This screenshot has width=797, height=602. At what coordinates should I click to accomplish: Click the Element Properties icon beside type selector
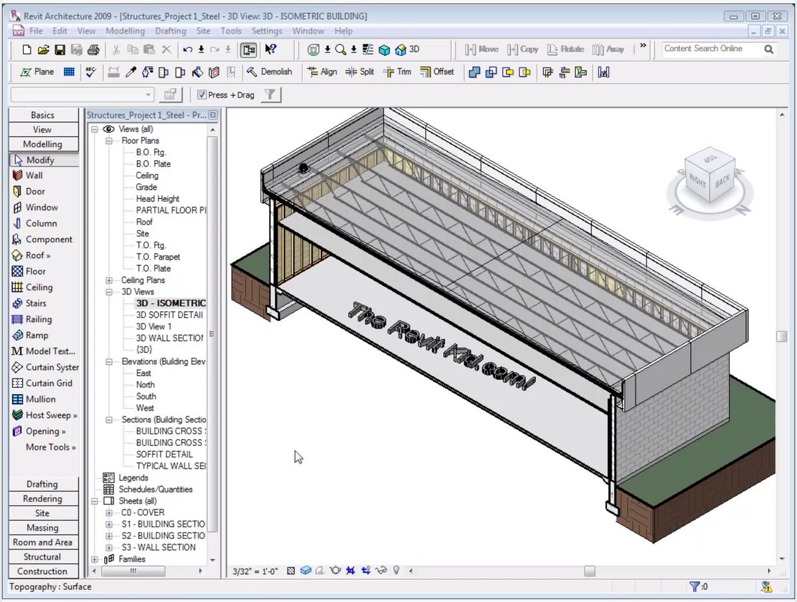pyautogui.click(x=171, y=95)
